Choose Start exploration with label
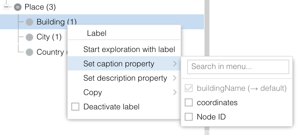The height and width of the screenshot is (135, 300). [129, 50]
